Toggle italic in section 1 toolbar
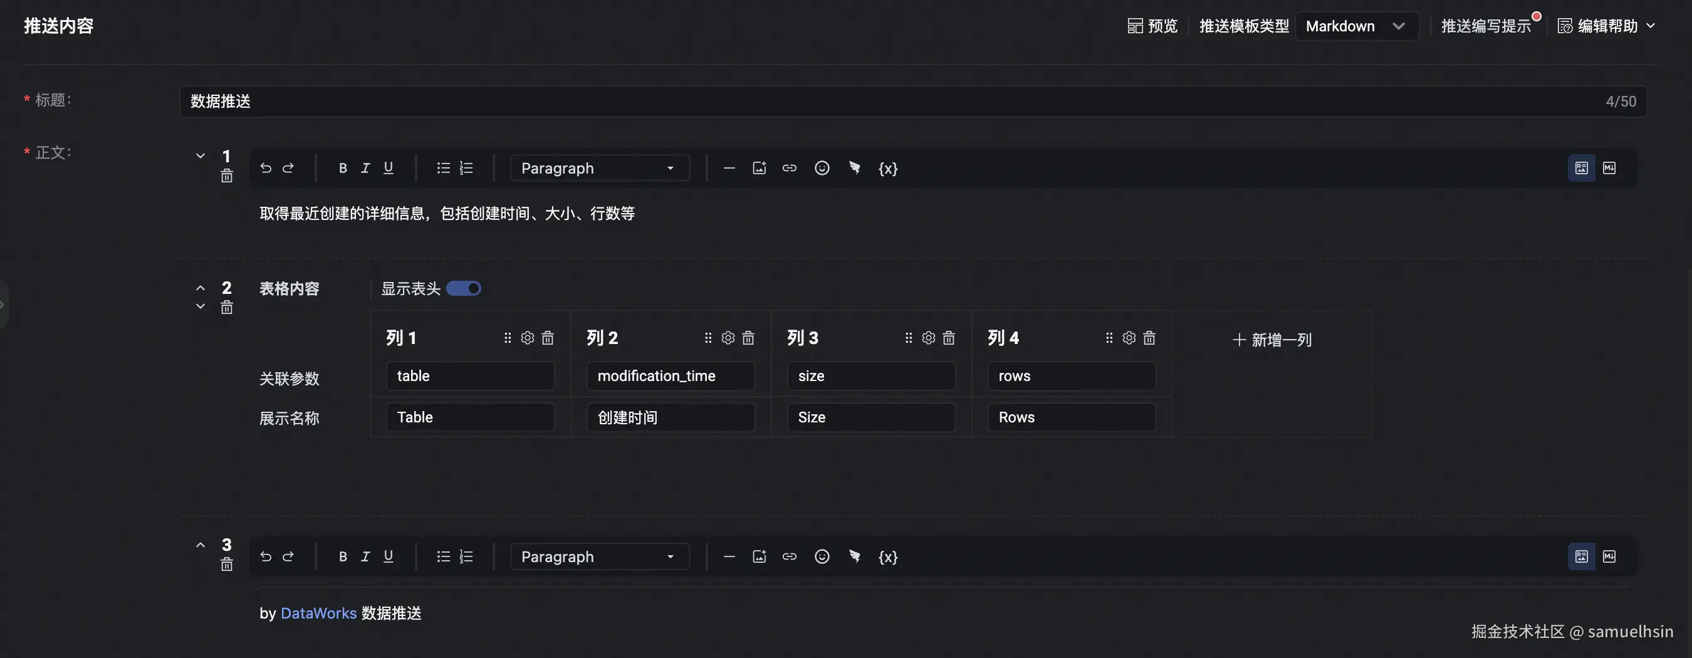The image size is (1692, 658). point(365,168)
